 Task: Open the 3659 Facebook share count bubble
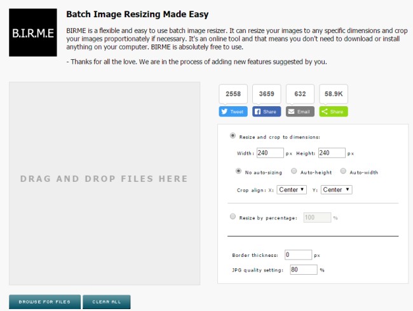coord(267,94)
